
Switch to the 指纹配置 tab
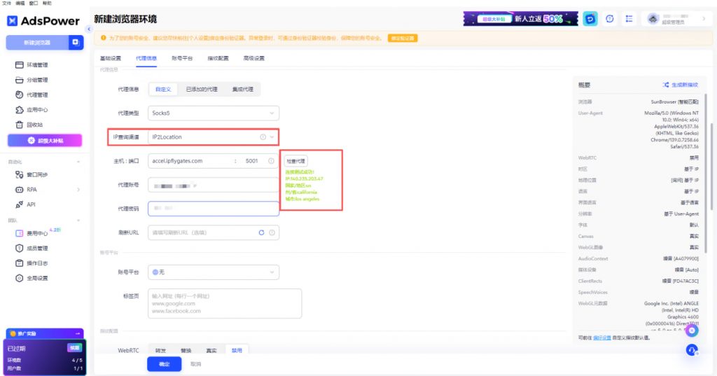(218, 58)
